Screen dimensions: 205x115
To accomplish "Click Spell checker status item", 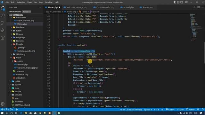I will click(180, 110).
